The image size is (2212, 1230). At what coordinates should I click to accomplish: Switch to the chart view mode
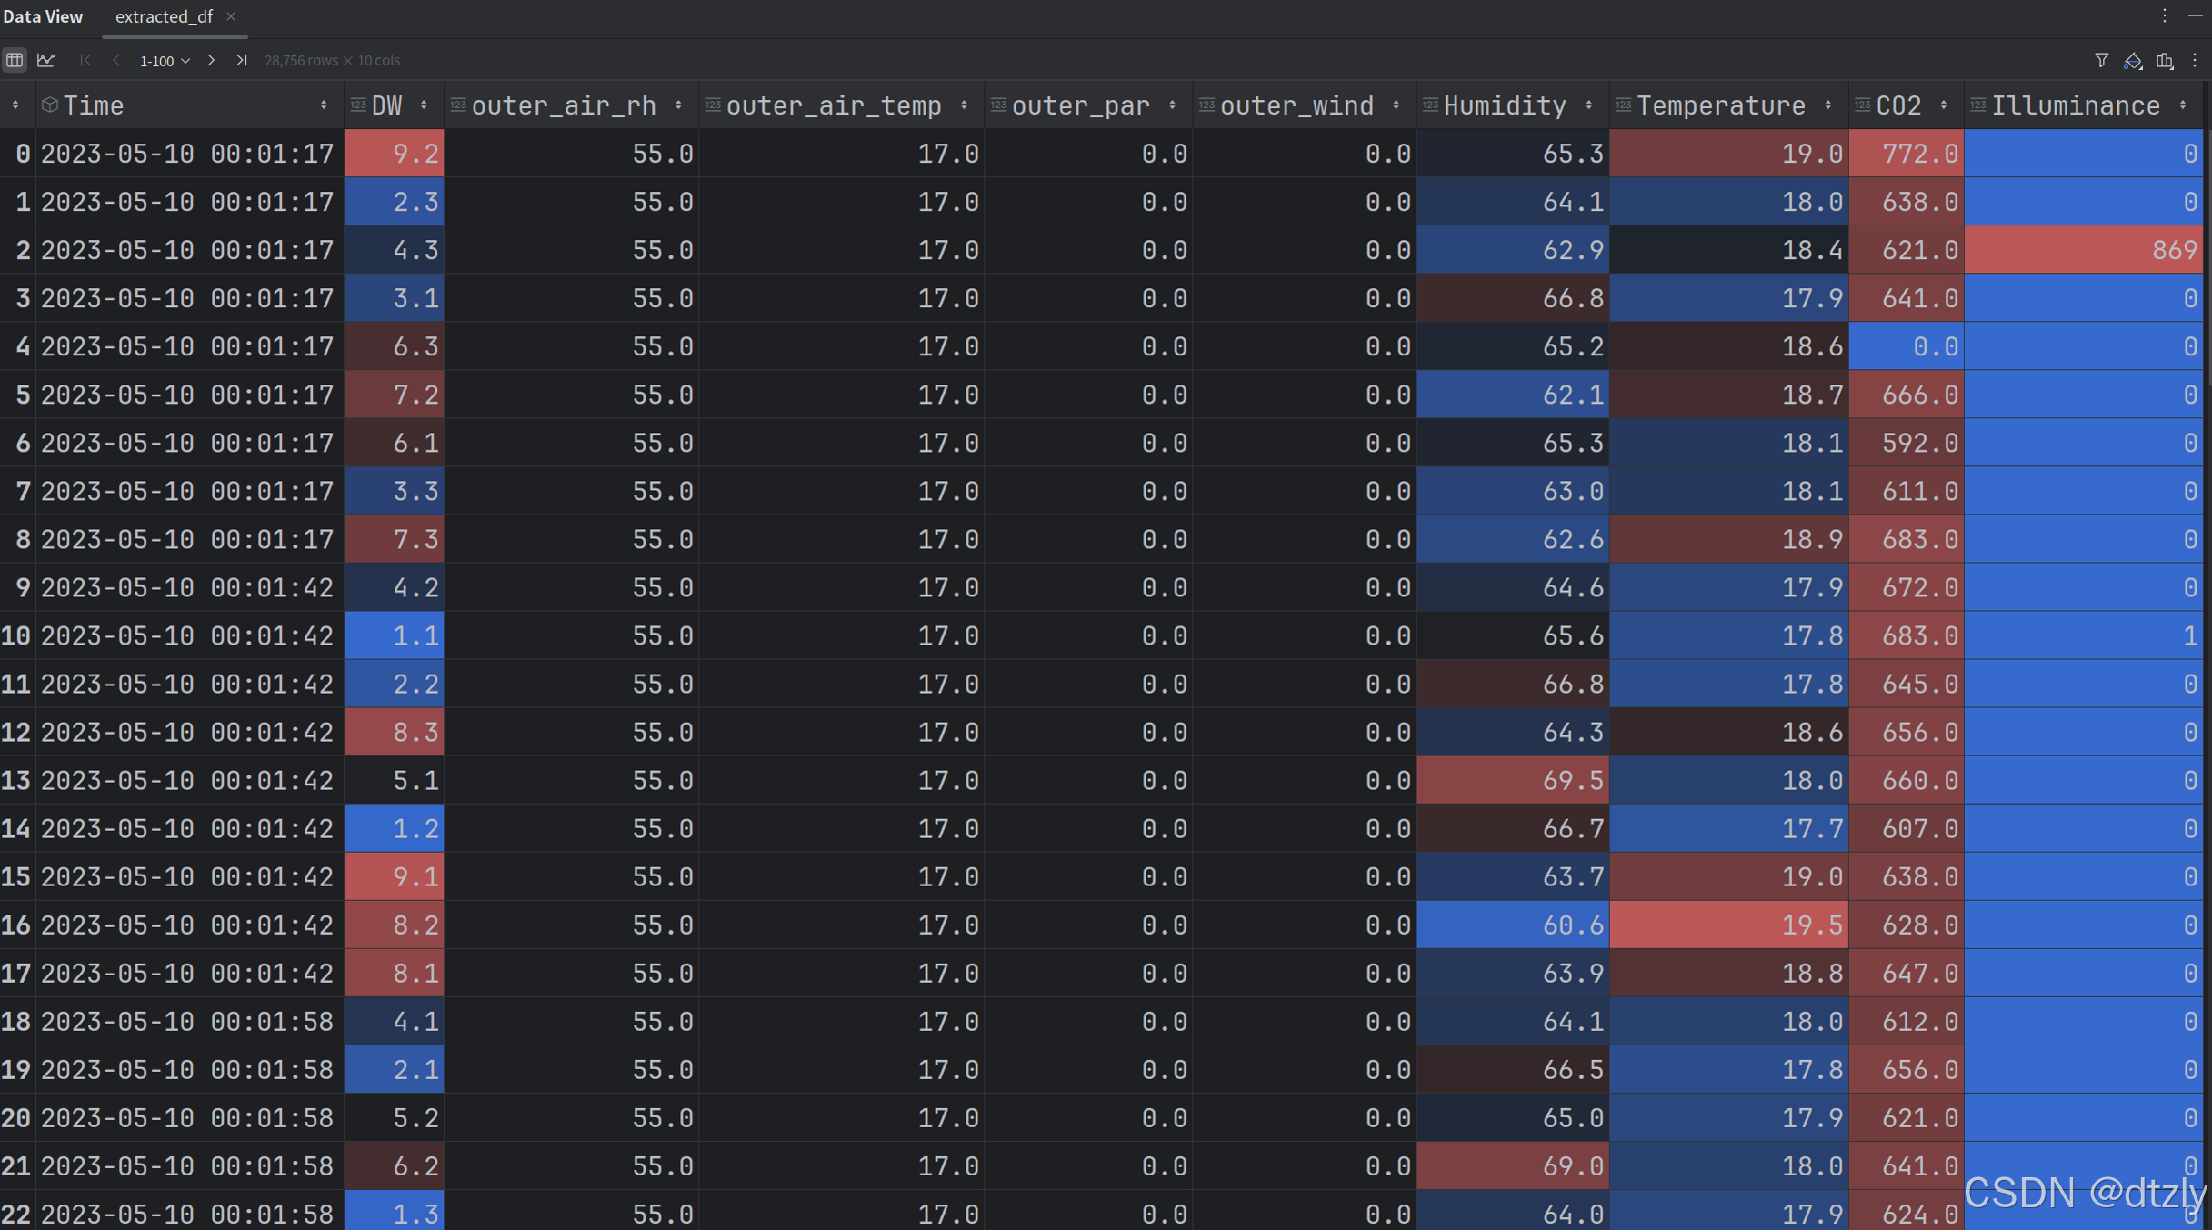click(45, 60)
